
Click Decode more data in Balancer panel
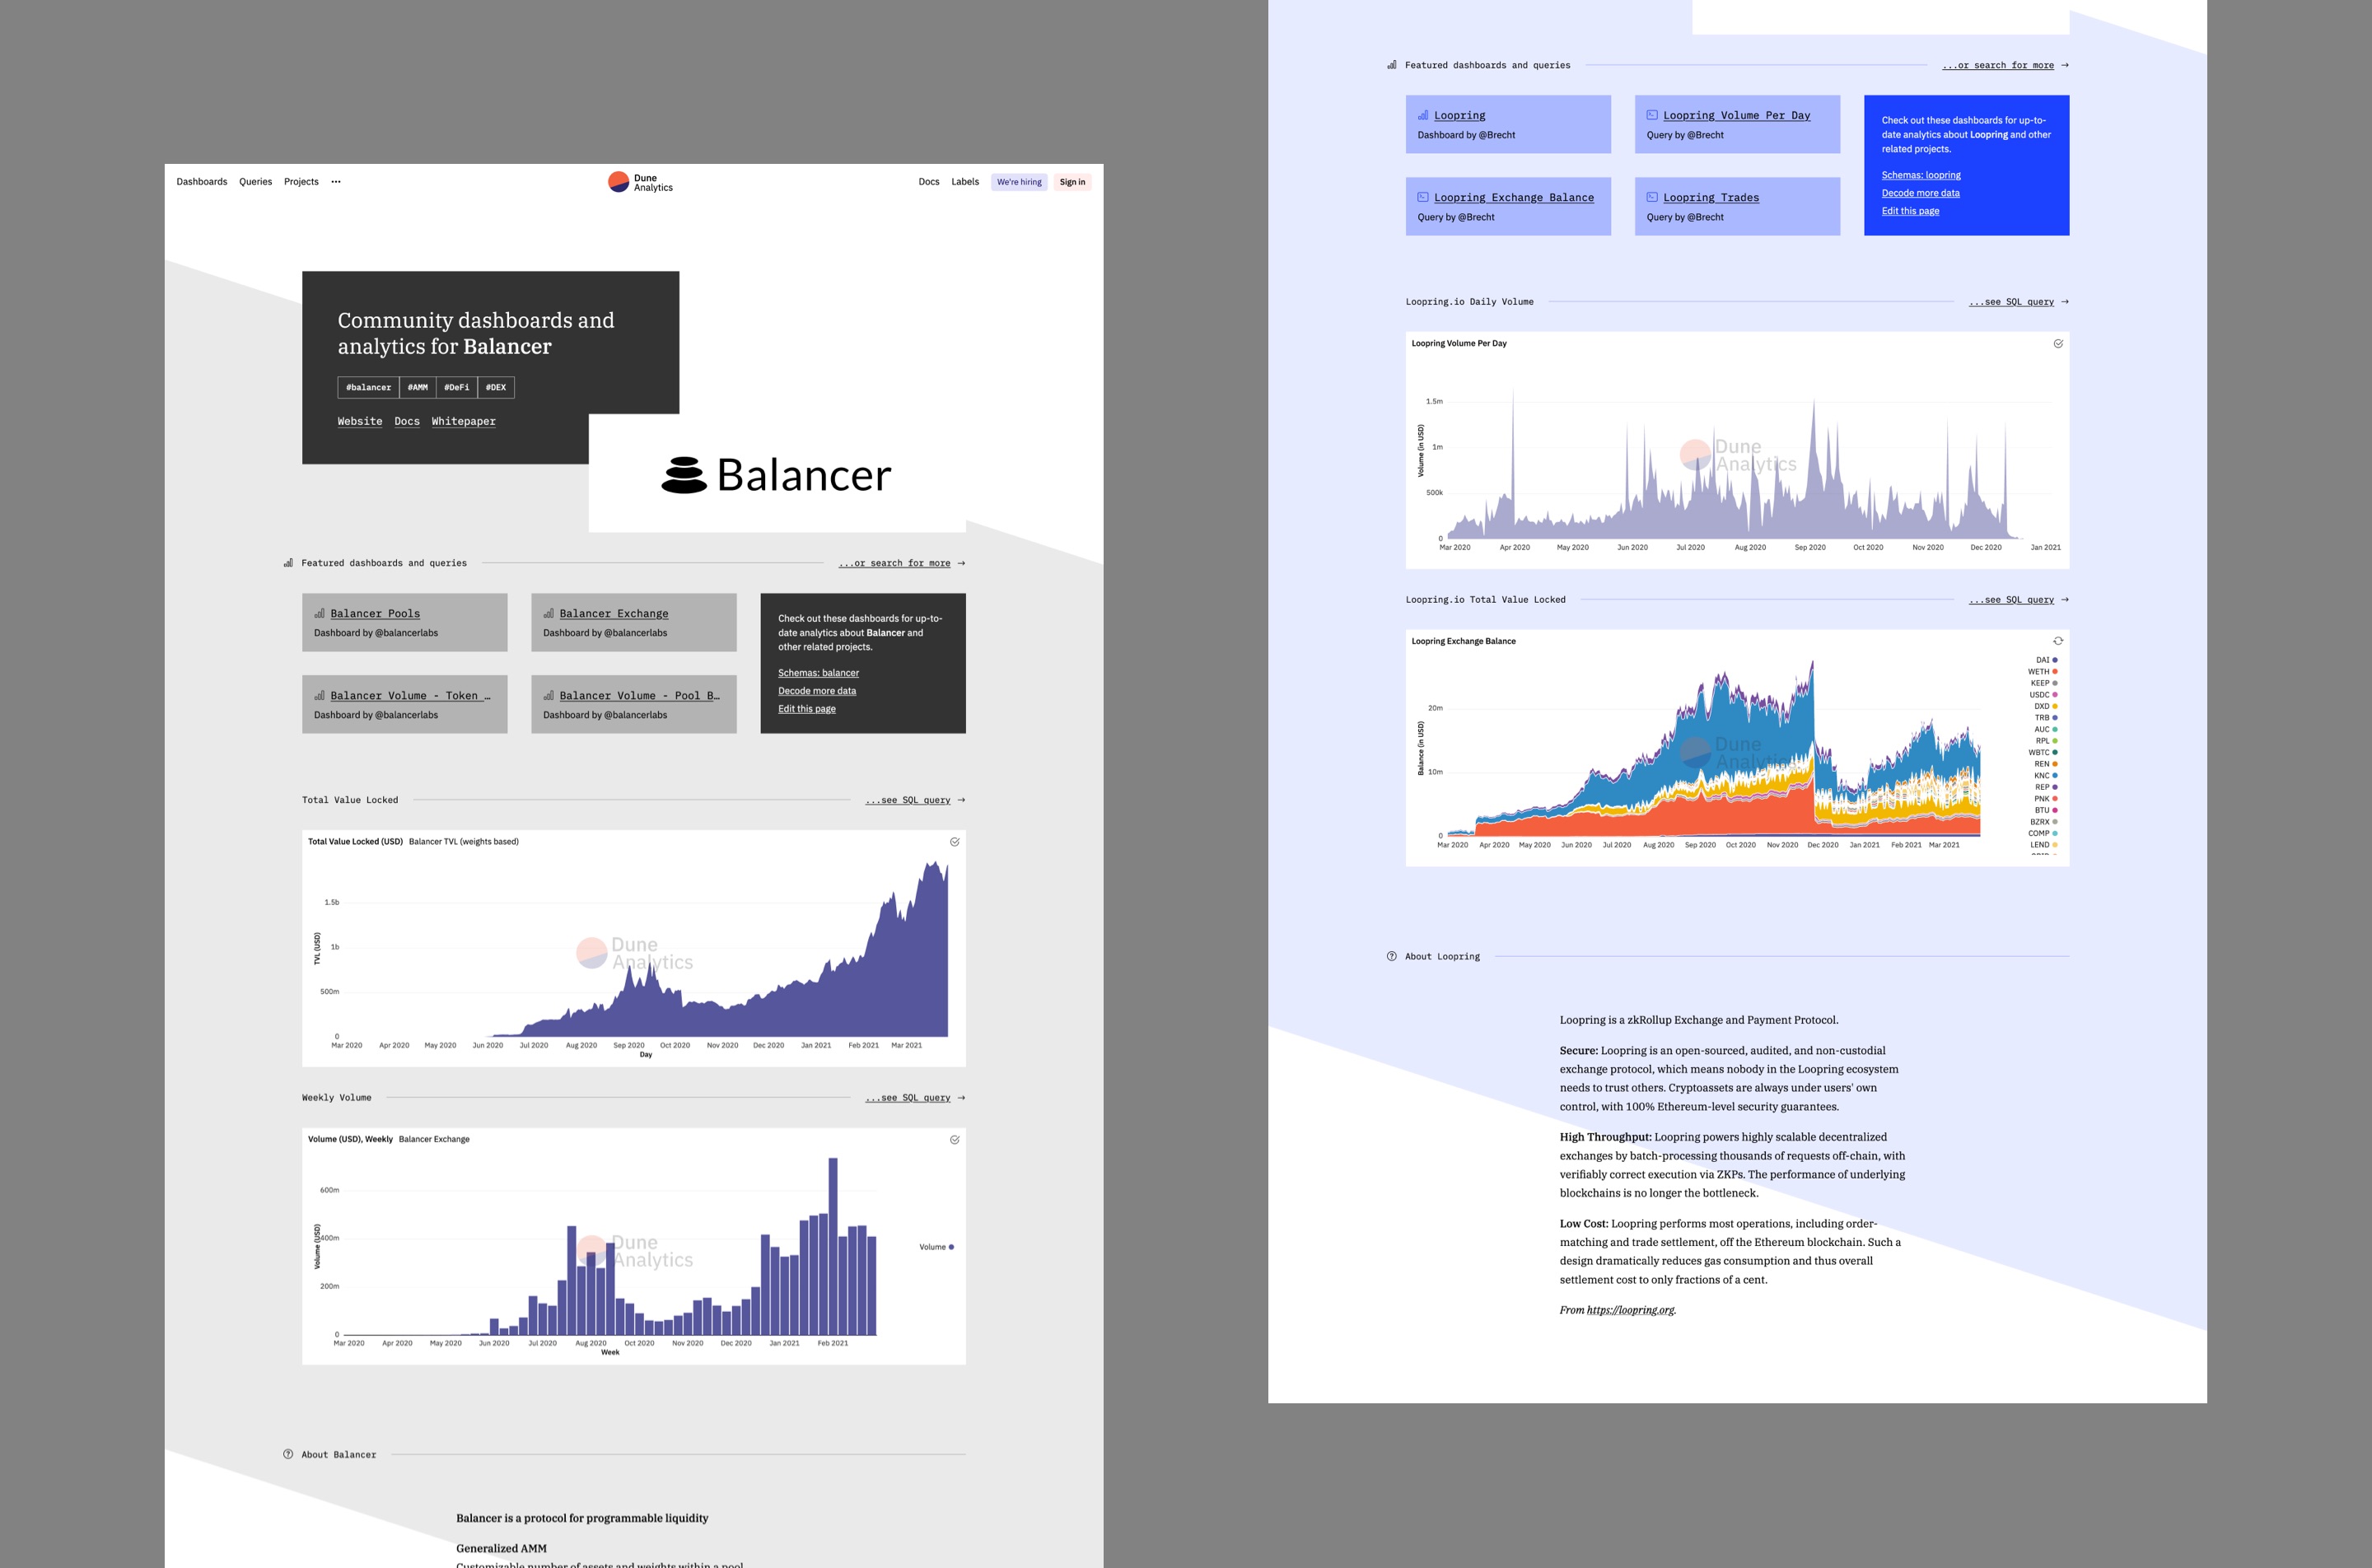[x=817, y=691]
